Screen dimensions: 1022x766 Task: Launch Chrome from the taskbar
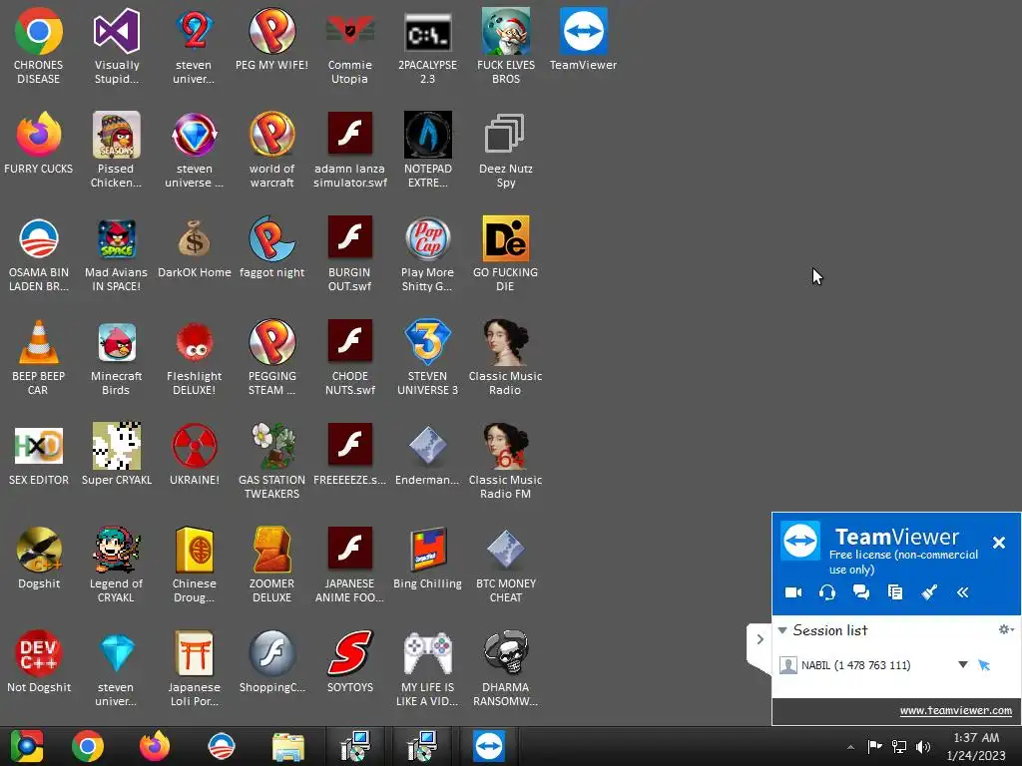tap(88, 746)
